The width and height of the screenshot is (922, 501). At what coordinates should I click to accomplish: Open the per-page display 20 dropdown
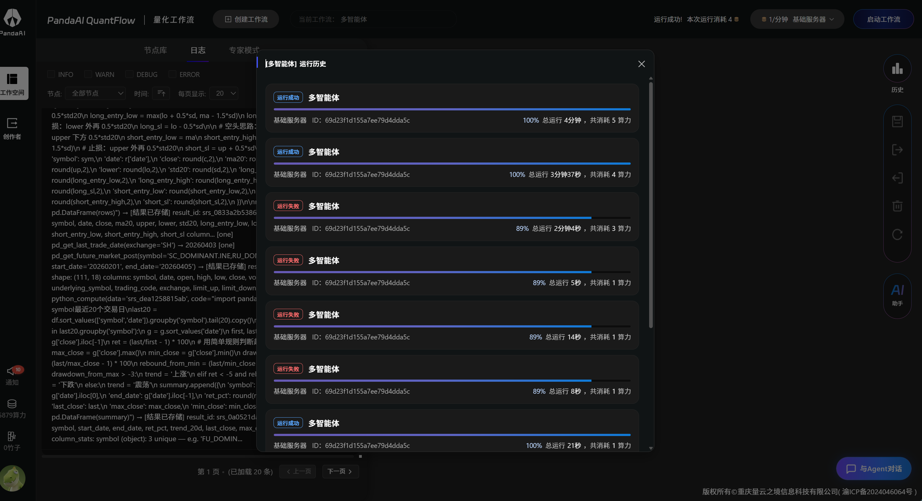coord(224,94)
